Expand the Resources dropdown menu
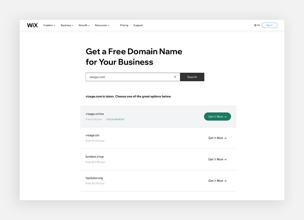Image resolution: width=304 pixels, height=220 pixels. pyautogui.click(x=102, y=25)
